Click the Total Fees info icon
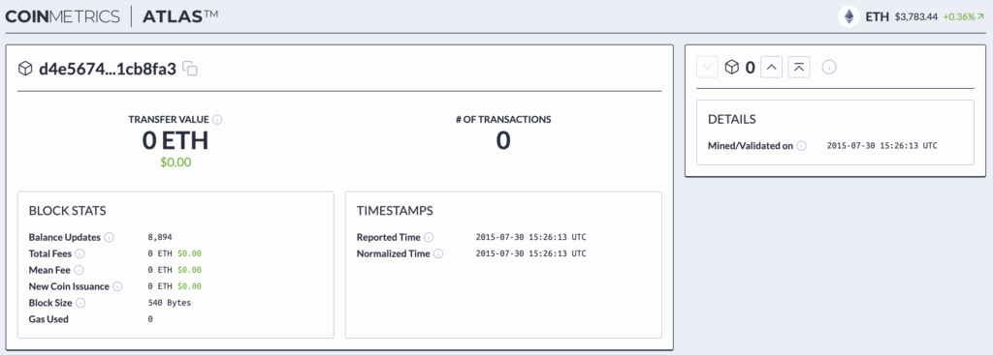This screenshot has height=355, width=993. pyautogui.click(x=80, y=254)
